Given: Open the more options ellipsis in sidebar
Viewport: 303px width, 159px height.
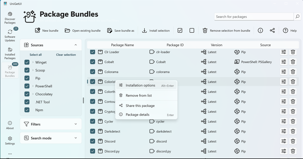Looking at the screenshot, I should pyautogui.click(x=10, y=154).
